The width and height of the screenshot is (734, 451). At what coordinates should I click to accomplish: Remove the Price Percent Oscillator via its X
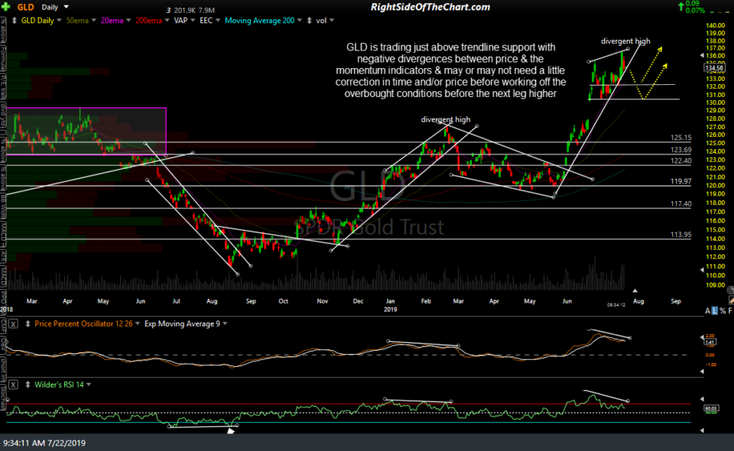(13, 324)
